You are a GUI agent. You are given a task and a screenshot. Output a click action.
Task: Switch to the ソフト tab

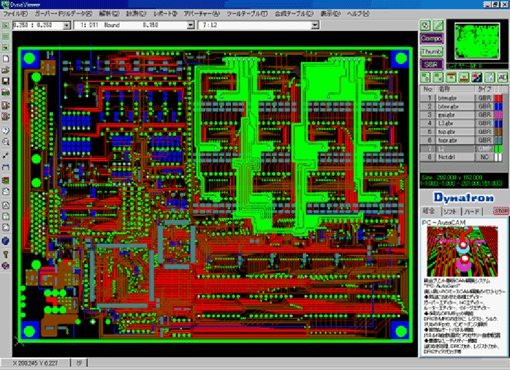449,211
